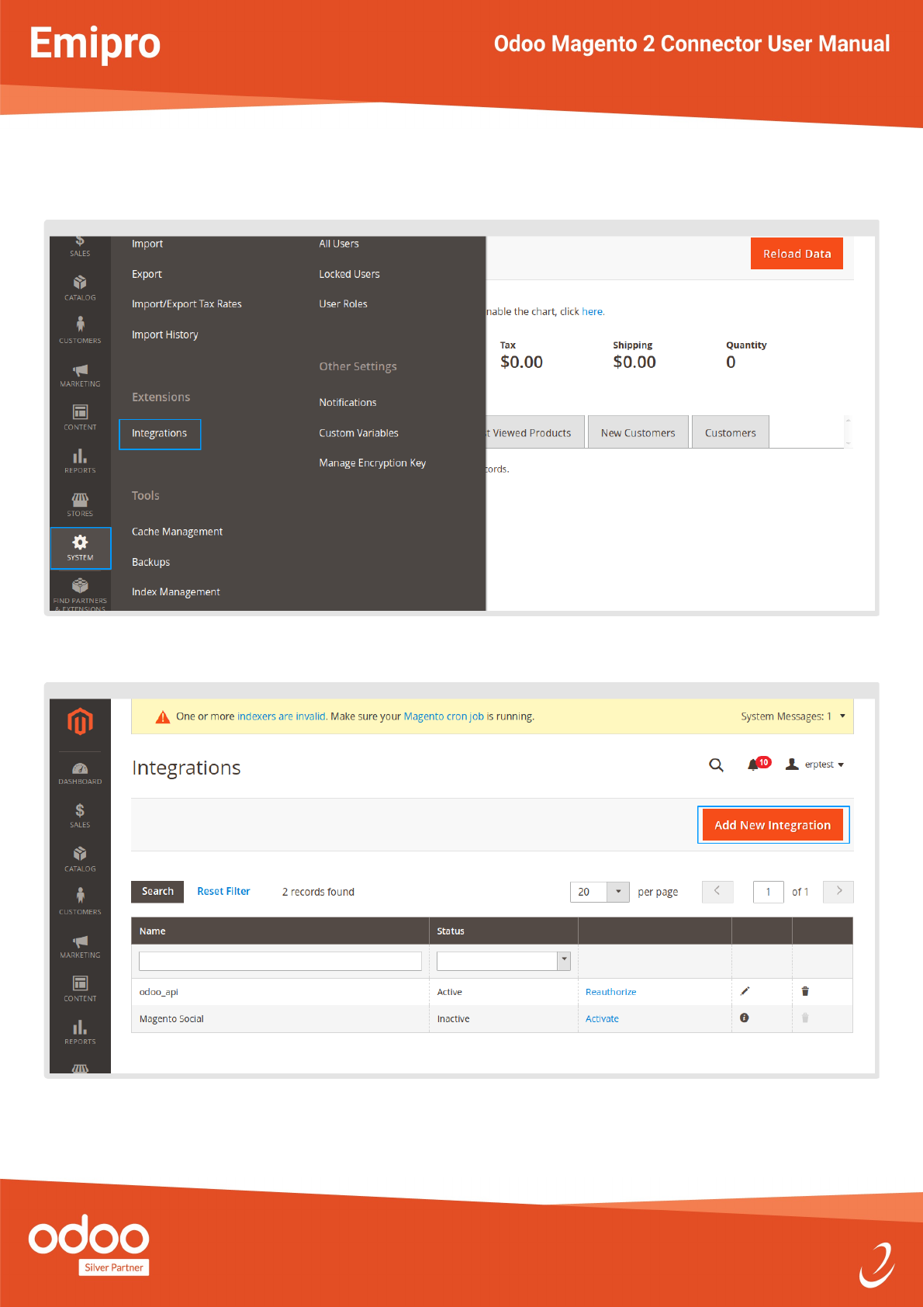Click the Search button
Viewport: 923px width, 1307px height.
157,892
